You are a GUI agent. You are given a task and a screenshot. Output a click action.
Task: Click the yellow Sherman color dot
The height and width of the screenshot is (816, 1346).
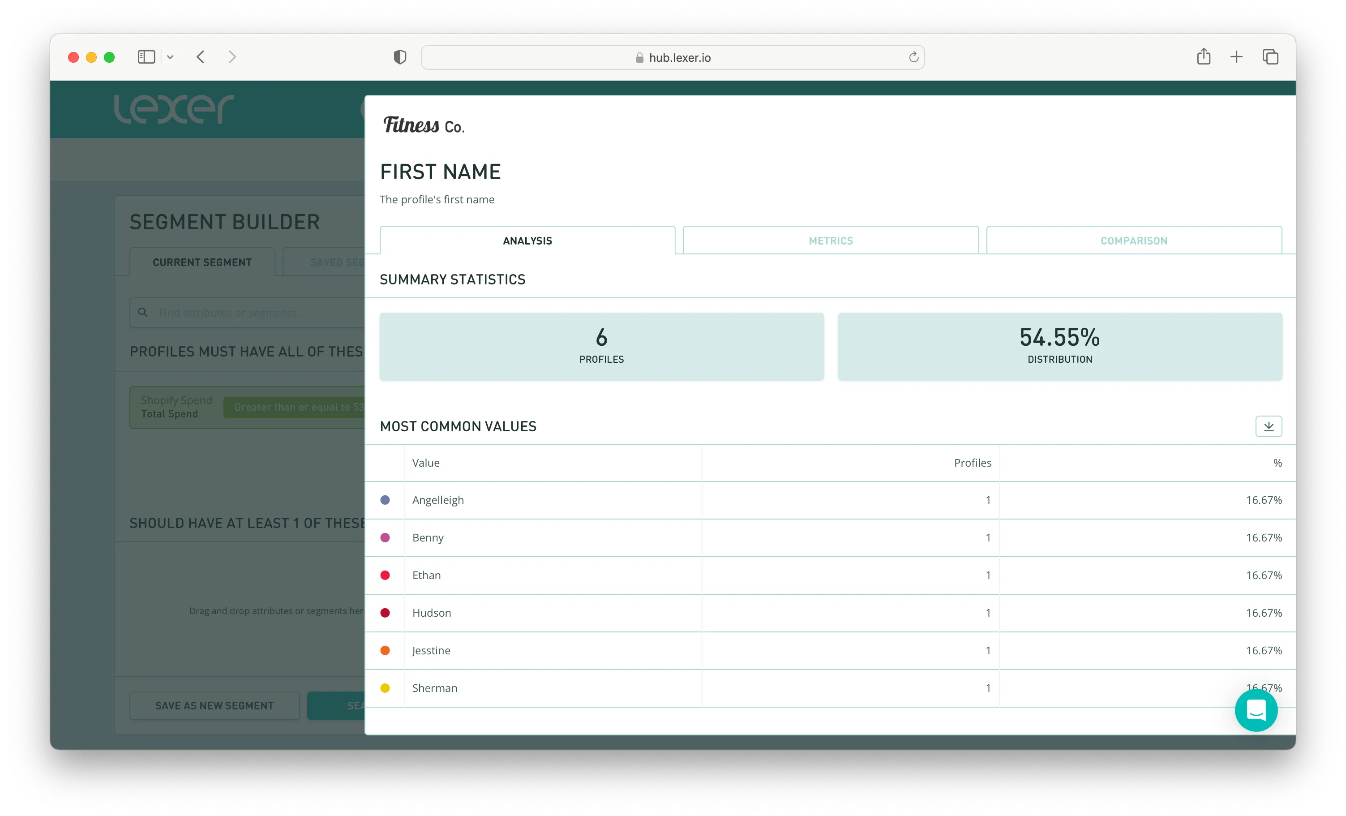pos(385,688)
